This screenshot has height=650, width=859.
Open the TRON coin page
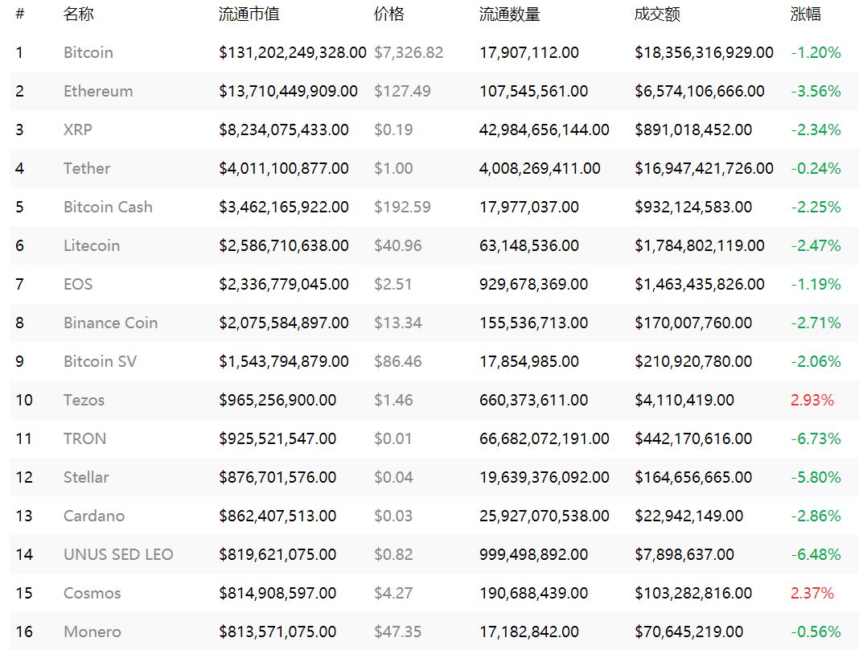pos(85,439)
